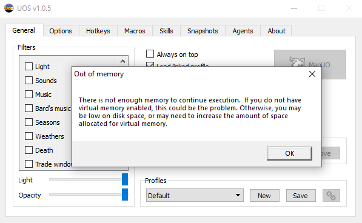Open the Snapshots tab
Screen dimensions: 362x223
tap(203, 31)
